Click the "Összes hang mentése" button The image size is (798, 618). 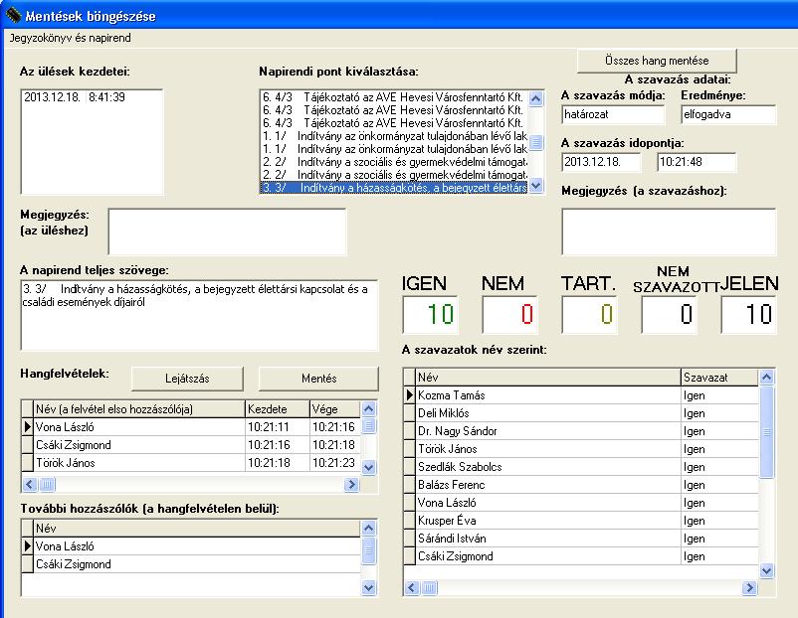point(657,61)
